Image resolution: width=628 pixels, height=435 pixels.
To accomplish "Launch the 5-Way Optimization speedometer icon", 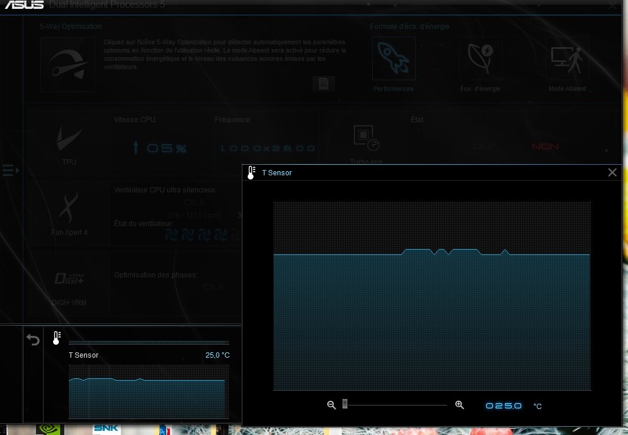I will point(67,64).
